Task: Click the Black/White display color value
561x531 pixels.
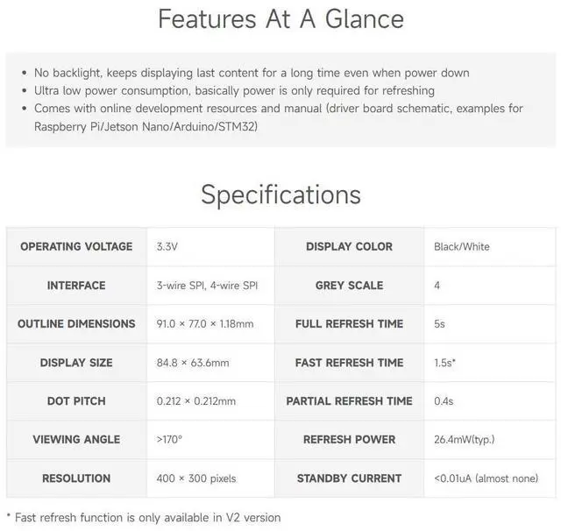Action: [462, 247]
